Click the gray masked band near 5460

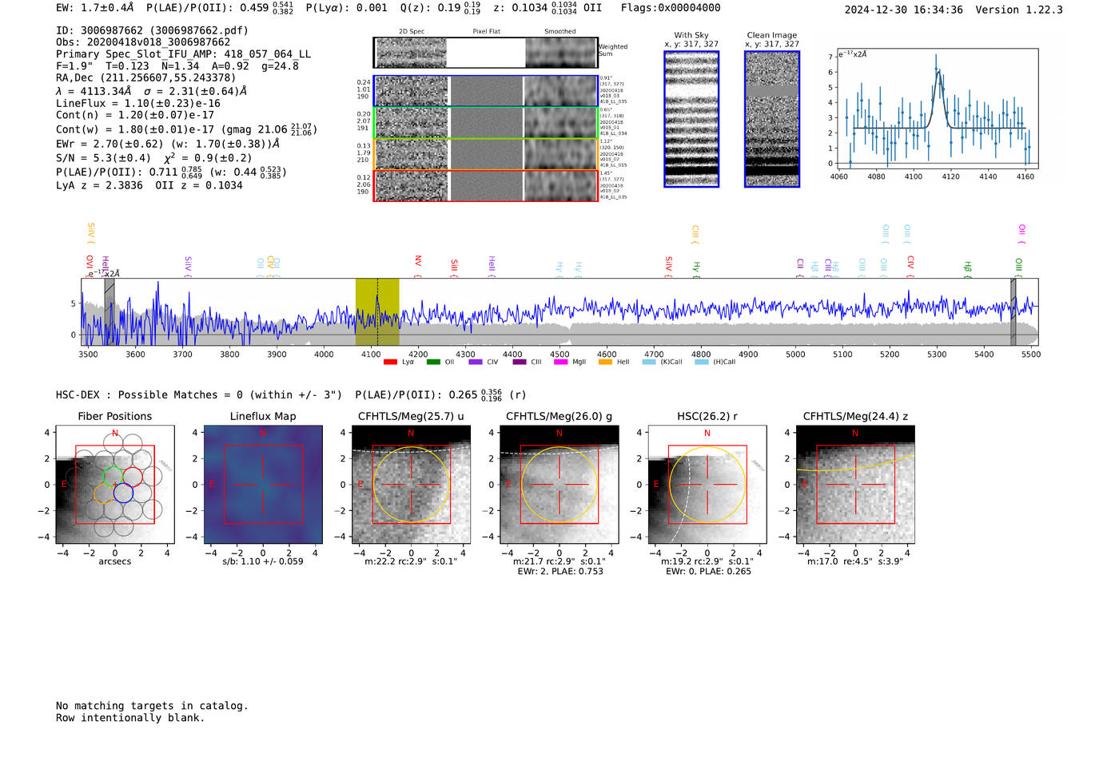(1013, 312)
